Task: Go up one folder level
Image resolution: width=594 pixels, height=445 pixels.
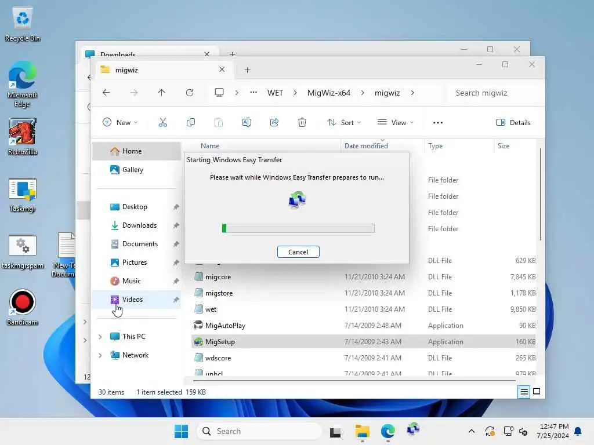Action: (x=161, y=93)
